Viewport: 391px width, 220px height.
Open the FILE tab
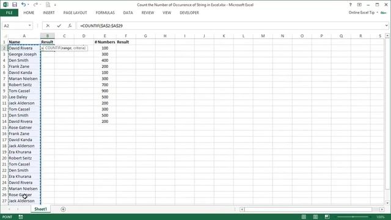(9, 13)
